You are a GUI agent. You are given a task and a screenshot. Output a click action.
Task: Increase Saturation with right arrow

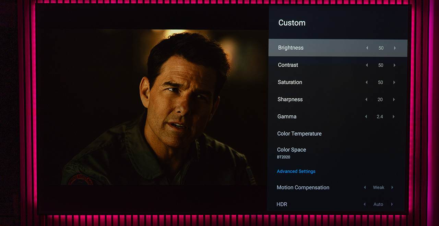394,82
